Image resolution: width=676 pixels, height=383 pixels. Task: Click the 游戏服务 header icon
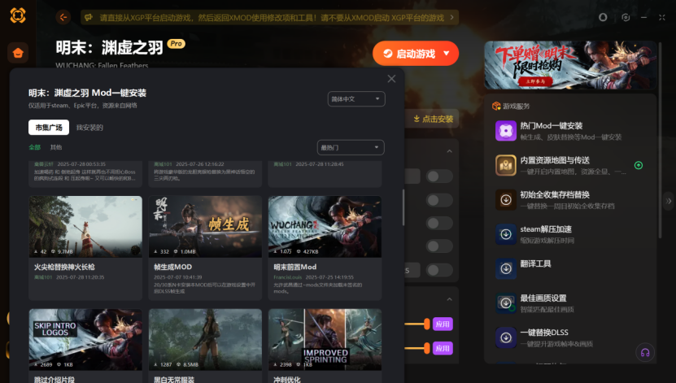coord(496,106)
